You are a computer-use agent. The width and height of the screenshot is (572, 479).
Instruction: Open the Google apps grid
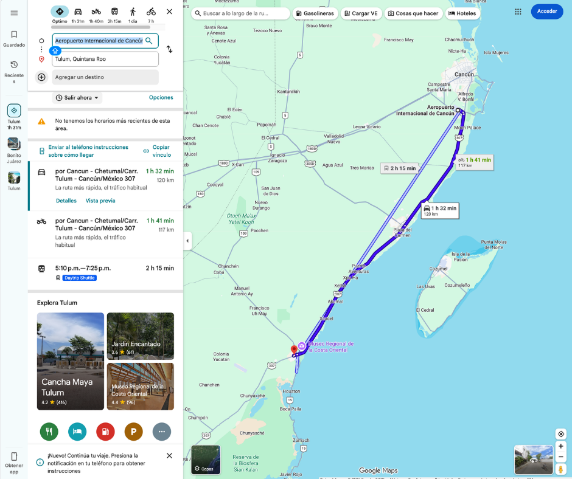(518, 12)
